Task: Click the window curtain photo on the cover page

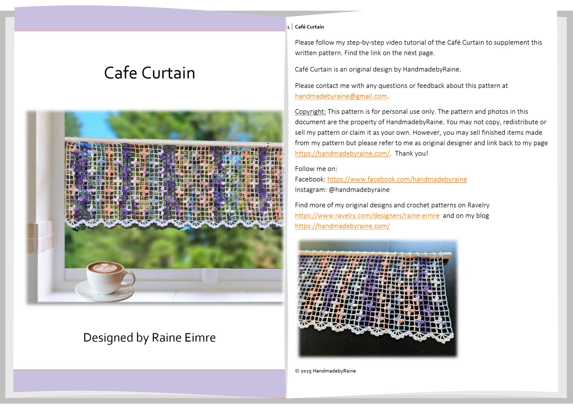Action: pos(155,207)
